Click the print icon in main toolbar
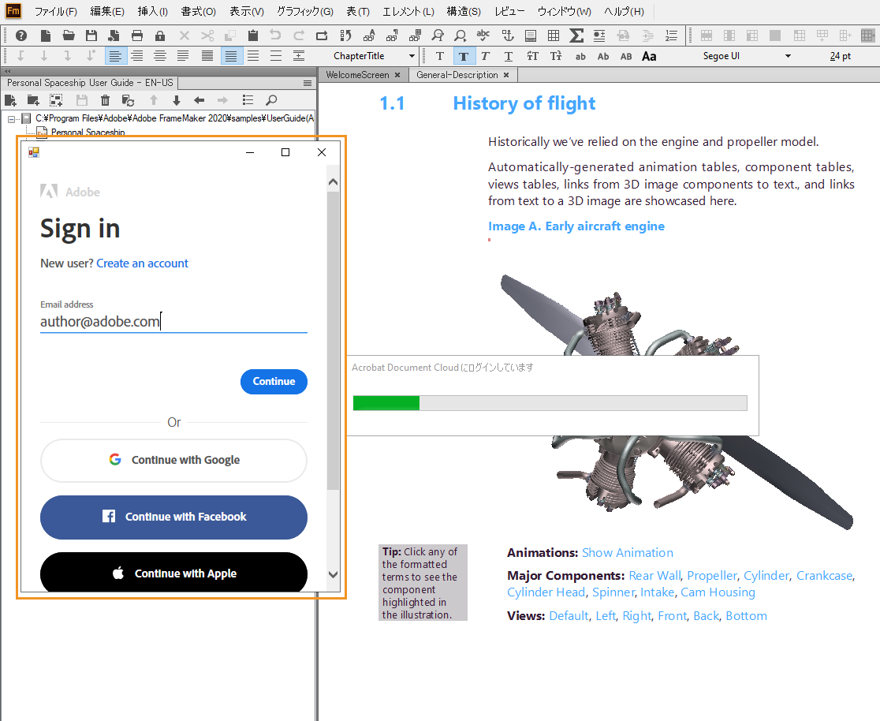 point(137,35)
